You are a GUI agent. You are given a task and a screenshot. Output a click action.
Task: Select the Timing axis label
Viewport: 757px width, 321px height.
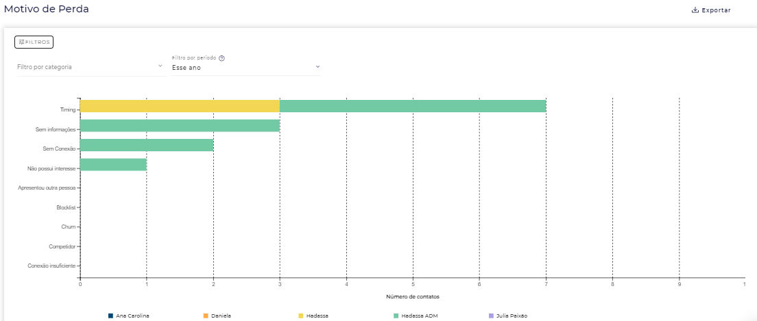click(x=68, y=110)
